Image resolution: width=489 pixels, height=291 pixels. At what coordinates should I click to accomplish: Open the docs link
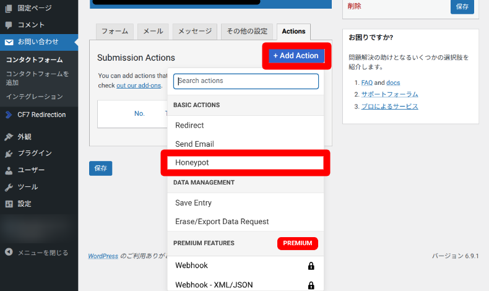point(393,82)
